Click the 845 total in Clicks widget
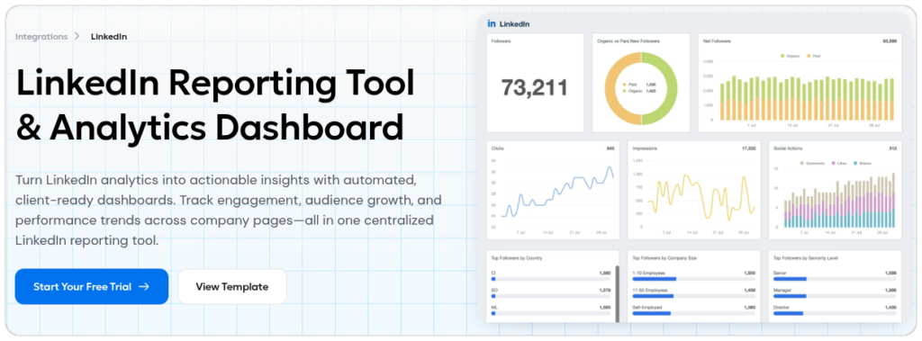Viewport: 922px width, 341px height. point(610,148)
